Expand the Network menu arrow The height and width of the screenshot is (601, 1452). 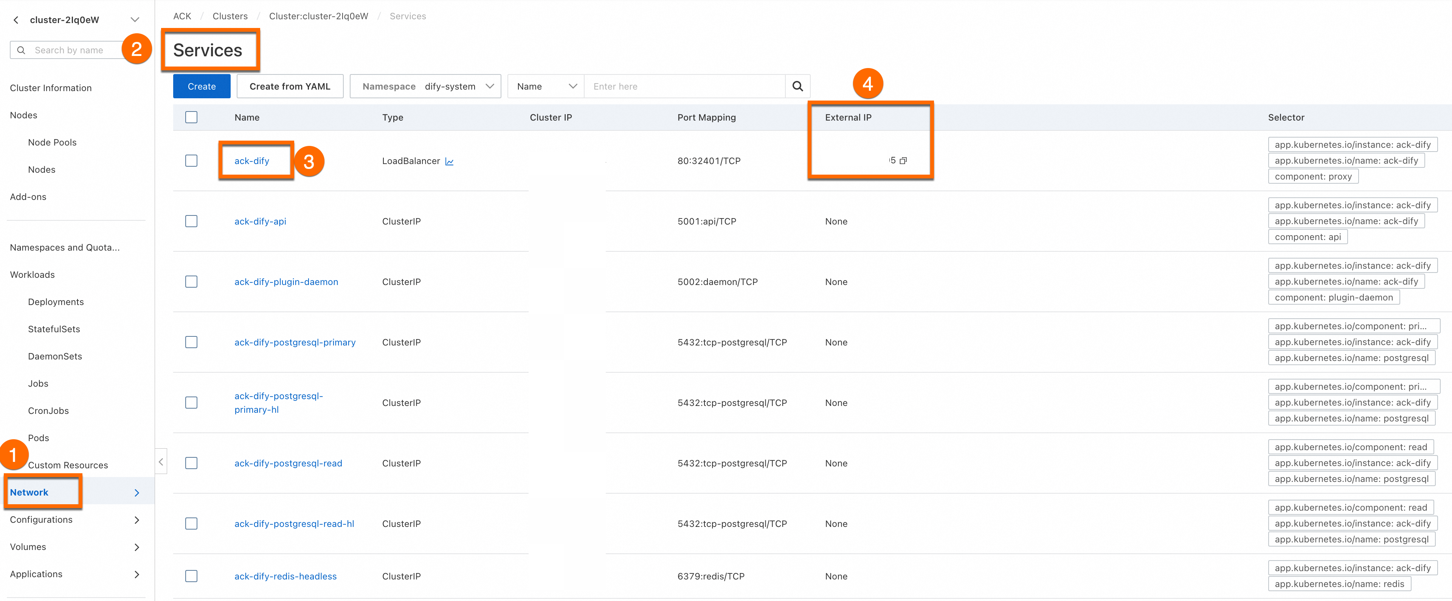(x=137, y=493)
